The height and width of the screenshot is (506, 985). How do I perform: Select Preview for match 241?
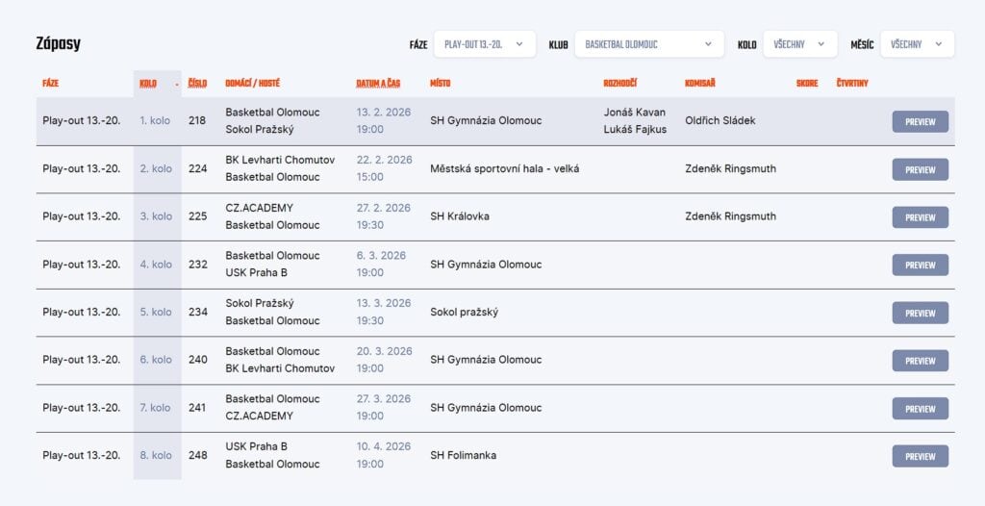click(x=920, y=409)
